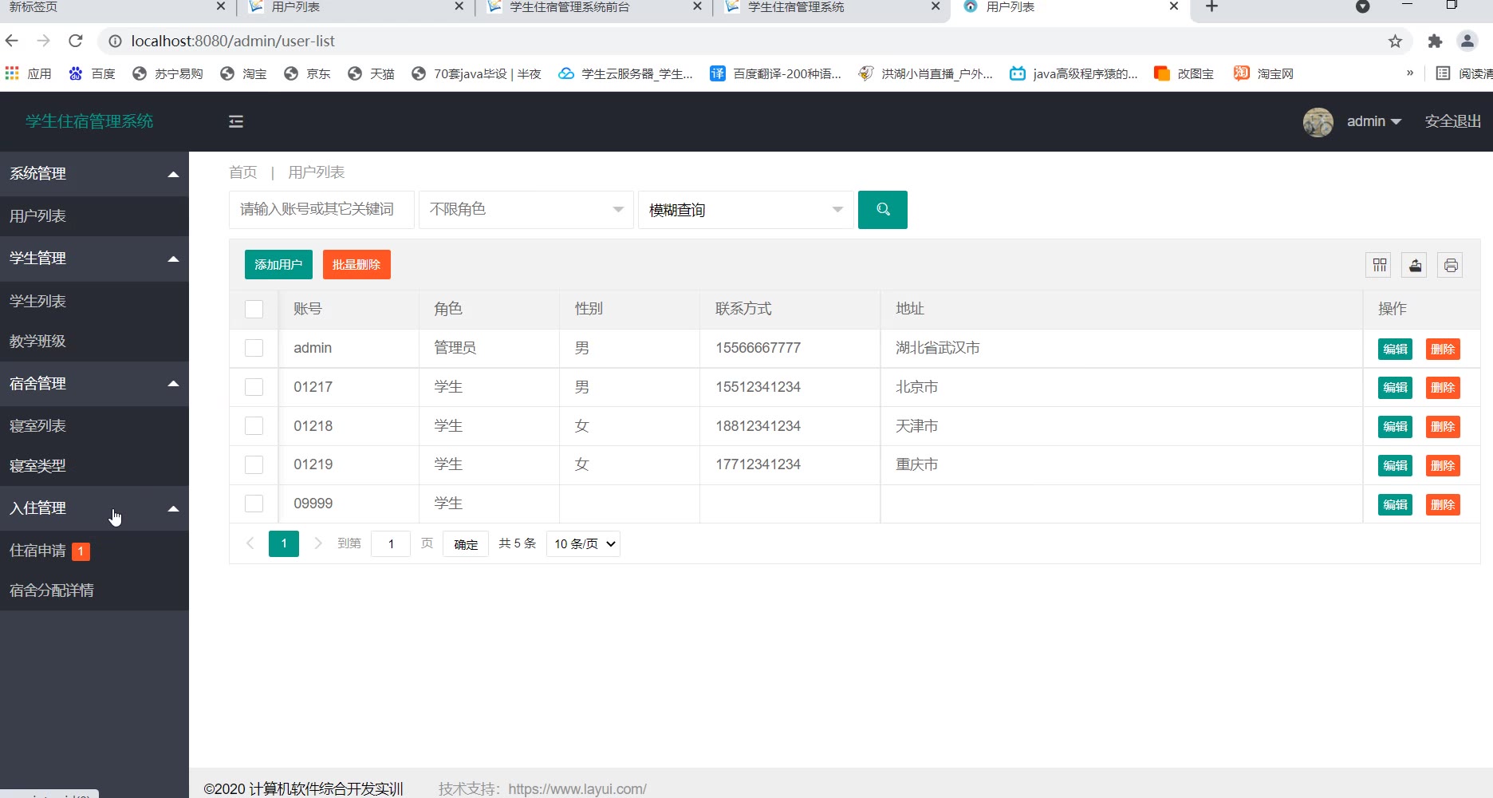Open the 百度 bookmark
Viewport: 1493px width, 798px height.
93,73
